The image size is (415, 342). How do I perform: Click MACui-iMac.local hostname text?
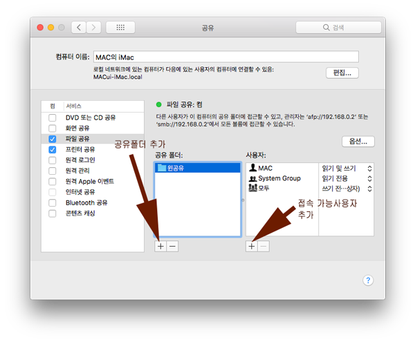(x=118, y=77)
